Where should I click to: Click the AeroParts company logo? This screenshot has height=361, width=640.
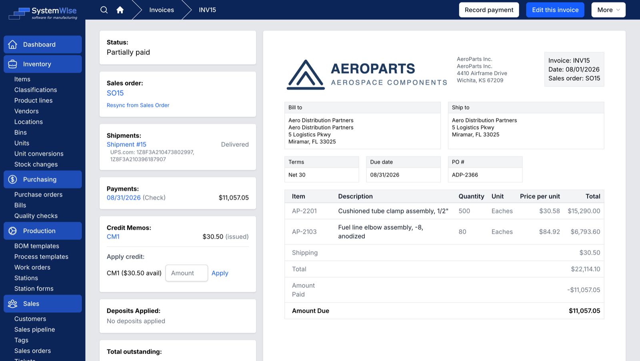tap(367, 74)
